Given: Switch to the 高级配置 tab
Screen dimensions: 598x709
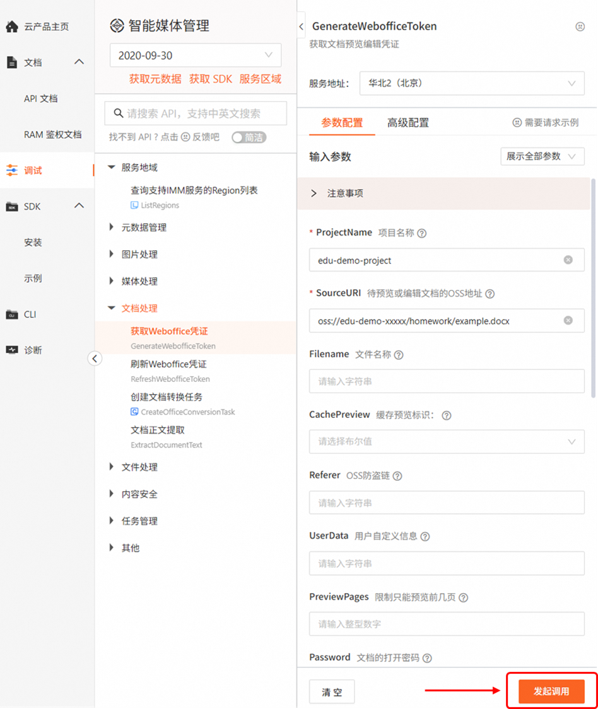Looking at the screenshot, I should pyautogui.click(x=408, y=122).
